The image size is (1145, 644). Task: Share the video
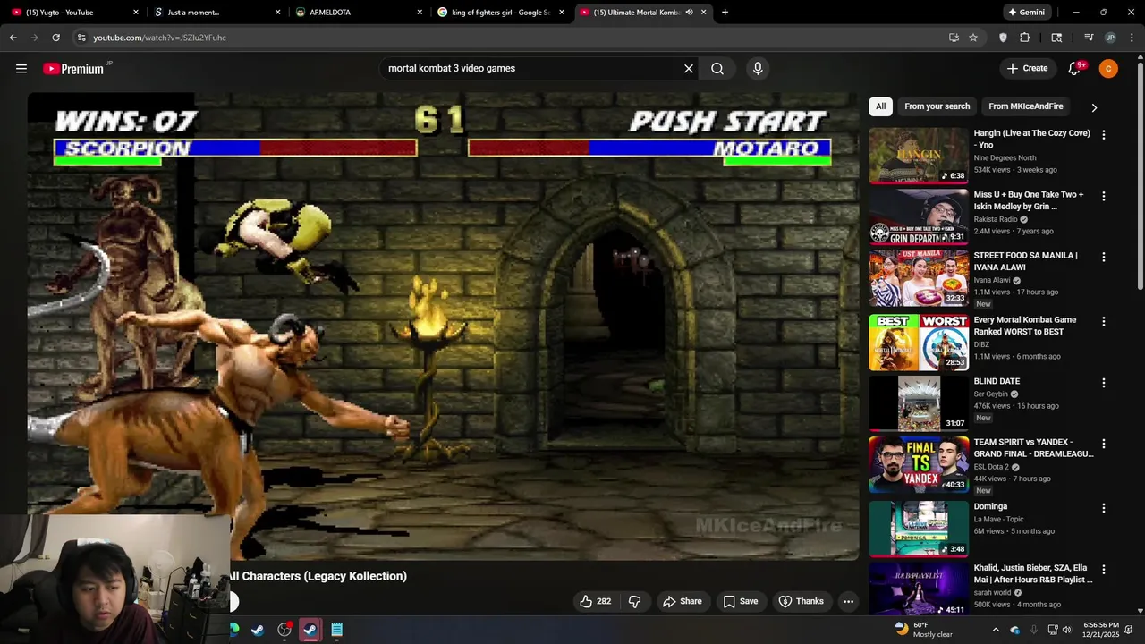(682, 601)
